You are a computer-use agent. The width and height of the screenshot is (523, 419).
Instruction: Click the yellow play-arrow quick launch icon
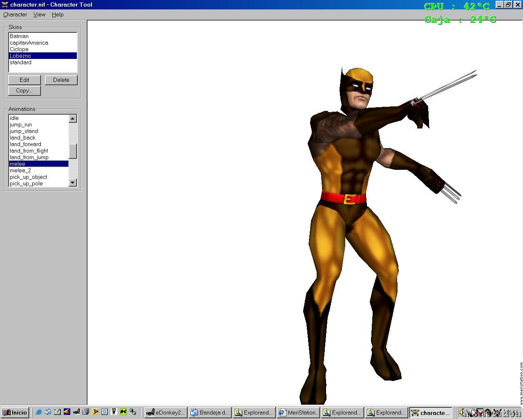[x=95, y=412]
